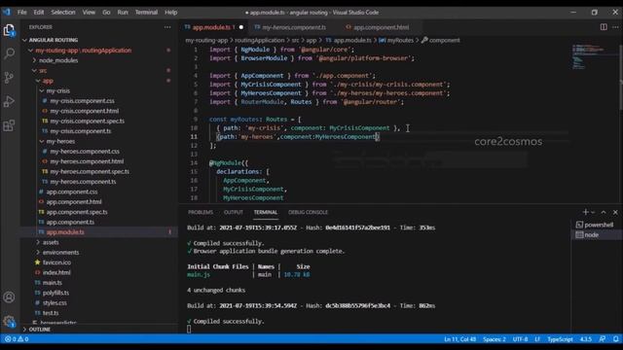Viewport: 623px width, 350px height.
Task: Click the code minimap overview
Action: click(x=588, y=56)
